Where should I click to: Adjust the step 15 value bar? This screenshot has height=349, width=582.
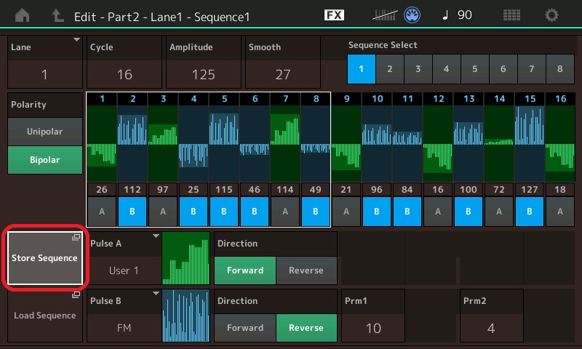529,143
